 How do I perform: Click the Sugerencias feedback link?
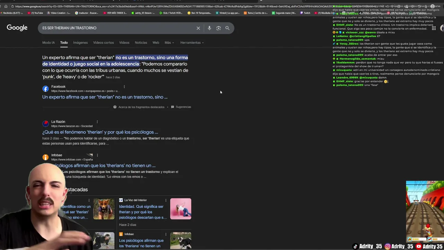(181, 107)
